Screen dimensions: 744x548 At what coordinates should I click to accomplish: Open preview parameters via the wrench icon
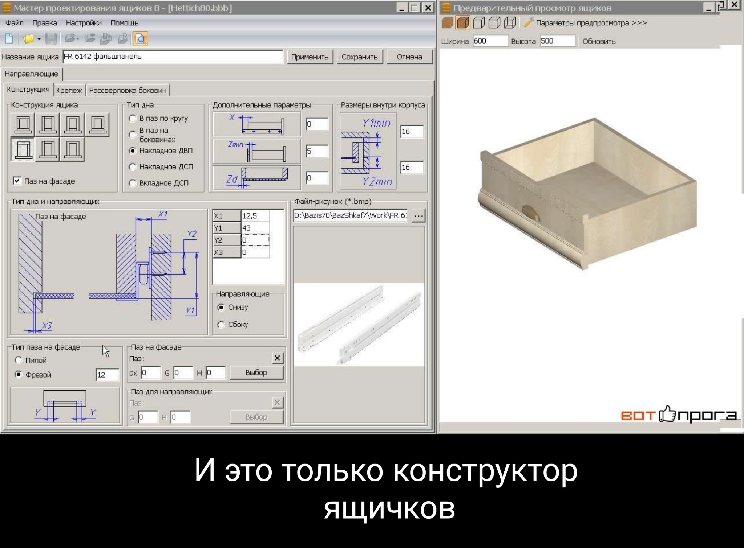(529, 22)
